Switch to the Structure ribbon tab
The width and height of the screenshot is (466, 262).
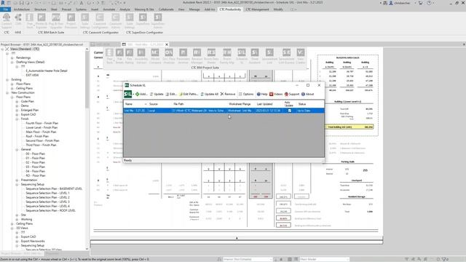coord(40,9)
